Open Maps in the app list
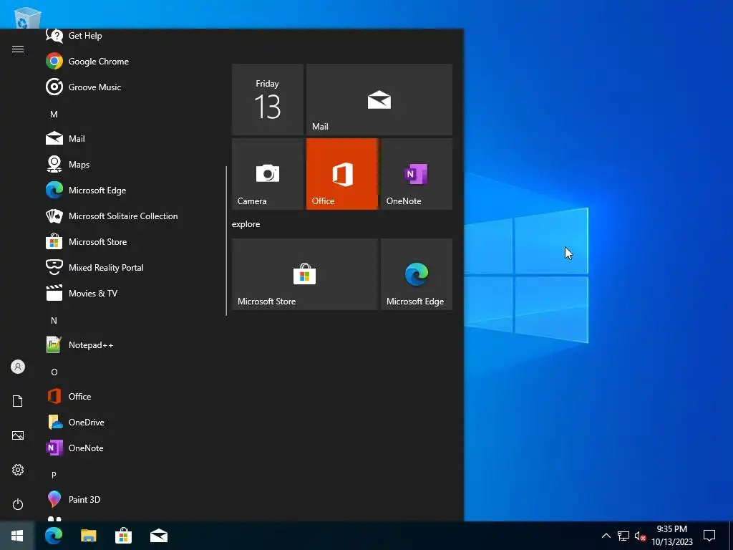 tap(131, 164)
